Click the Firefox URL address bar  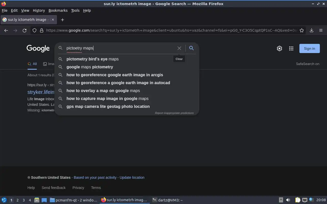[x=171, y=30]
